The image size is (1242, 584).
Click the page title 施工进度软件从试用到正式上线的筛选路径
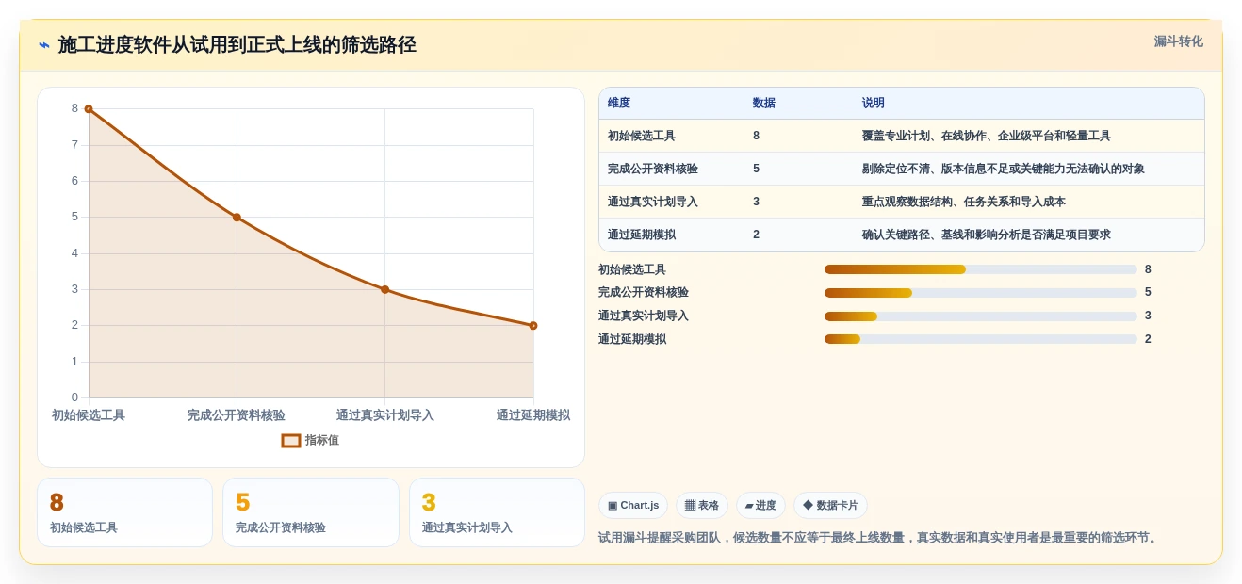237,45
